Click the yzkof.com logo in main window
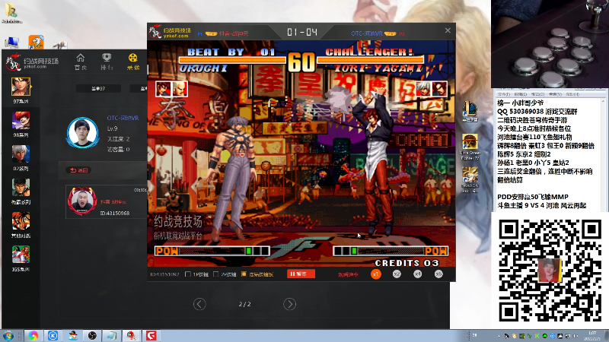This screenshot has height=342, width=609. tap(33, 62)
